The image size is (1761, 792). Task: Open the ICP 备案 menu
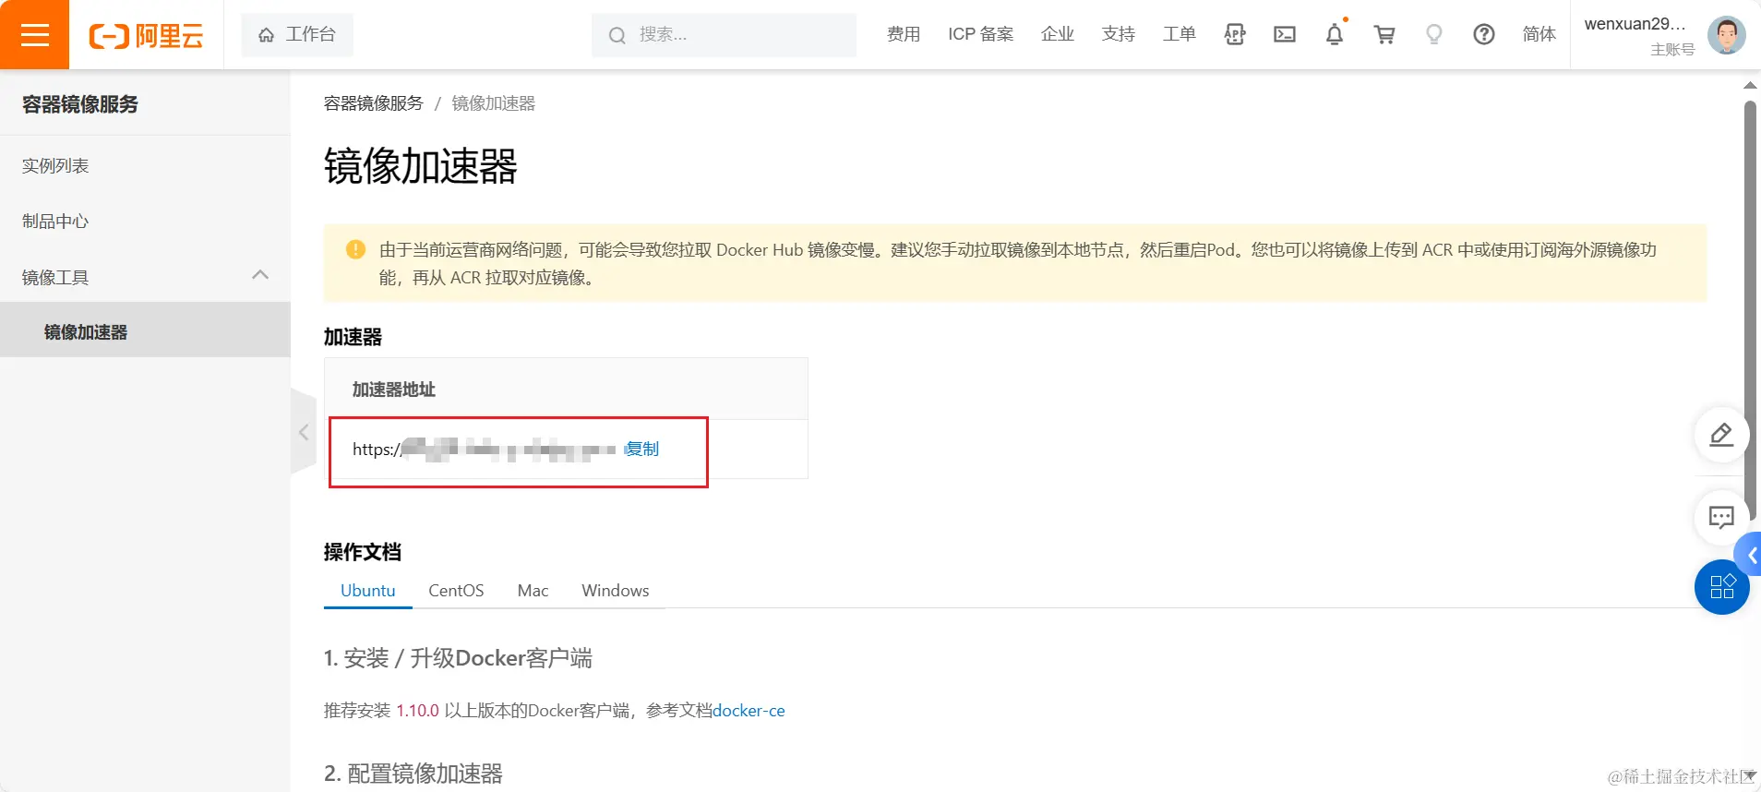coord(980,34)
